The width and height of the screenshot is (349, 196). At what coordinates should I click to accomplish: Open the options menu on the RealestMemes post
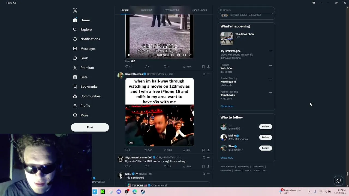point(208,74)
